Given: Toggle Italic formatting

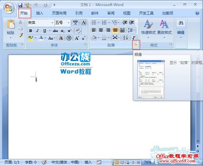Looking at the screenshot, I should [38, 31].
